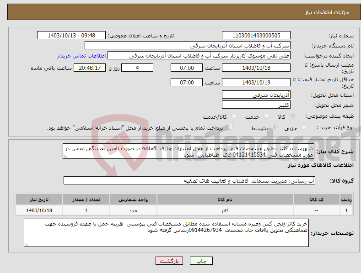Click the resize handle of description text area

pyautogui.click(x=65, y=157)
